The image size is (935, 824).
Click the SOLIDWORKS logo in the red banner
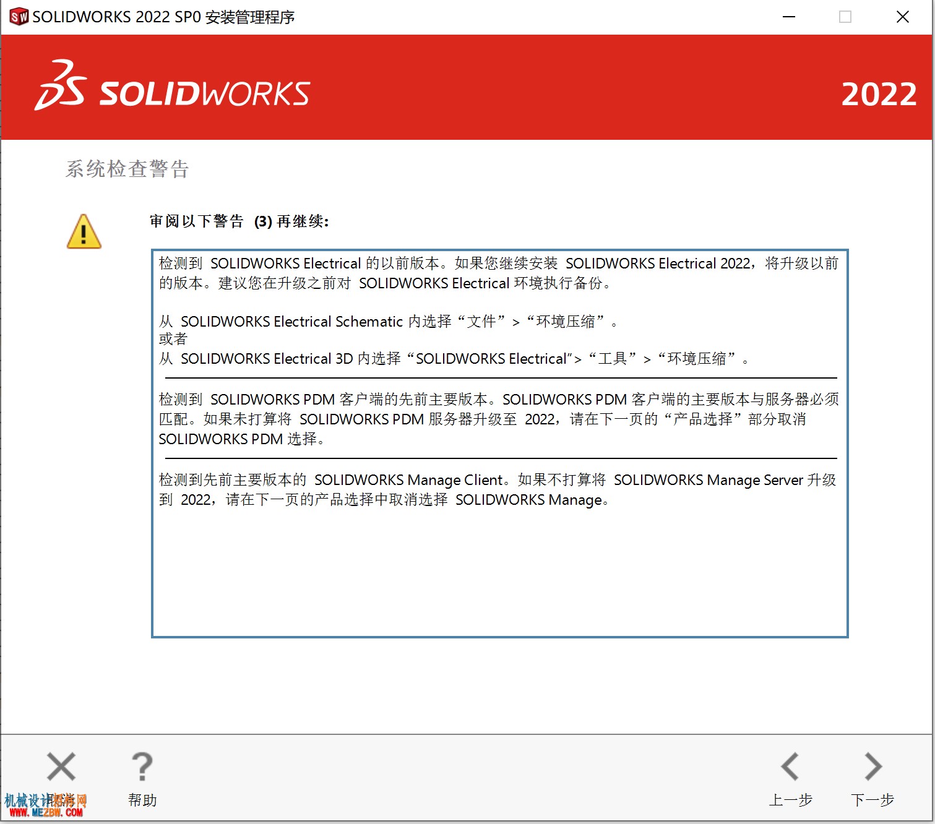coord(172,87)
